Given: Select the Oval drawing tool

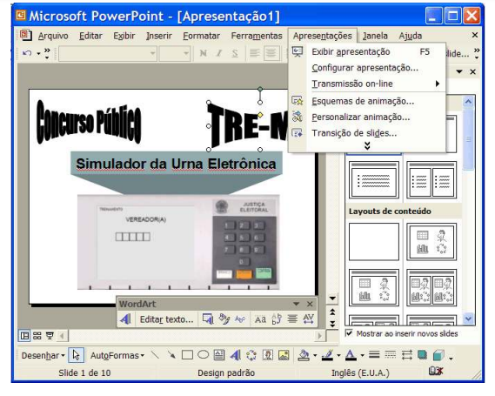Looking at the screenshot, I should click(x=204, y=355).
